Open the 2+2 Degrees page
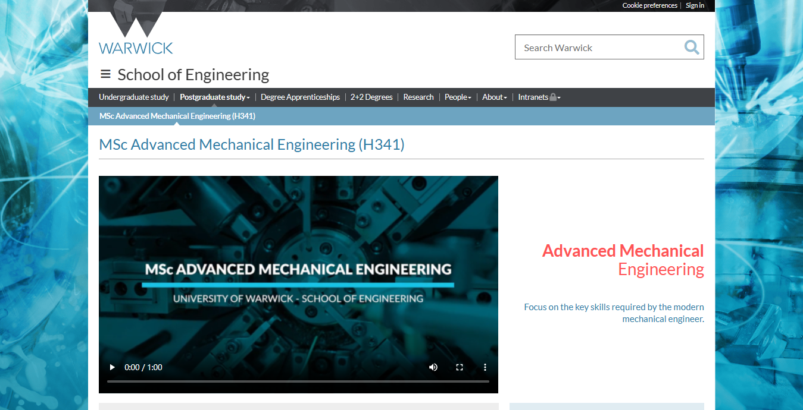 point(371,97)
